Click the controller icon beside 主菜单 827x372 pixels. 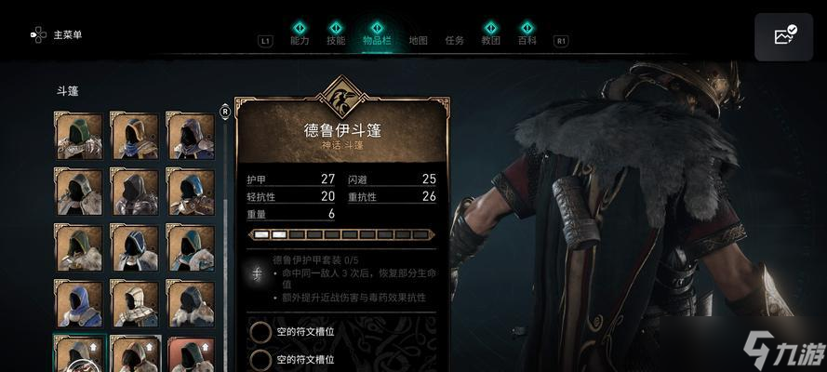[x=38, y=35]
